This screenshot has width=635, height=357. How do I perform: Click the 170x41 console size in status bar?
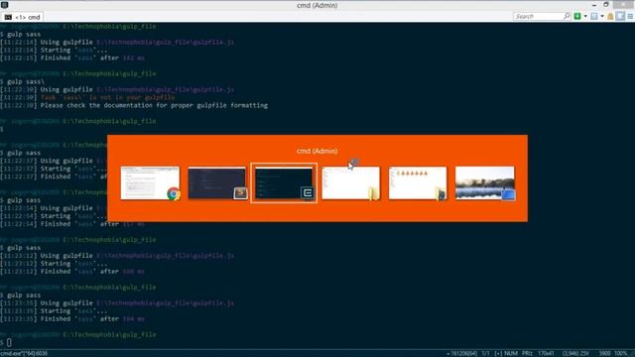pos(546,353)
